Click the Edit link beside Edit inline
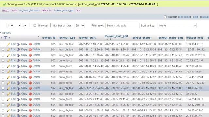The height and width of the screenshot is (117, 209). click(195, 17)
